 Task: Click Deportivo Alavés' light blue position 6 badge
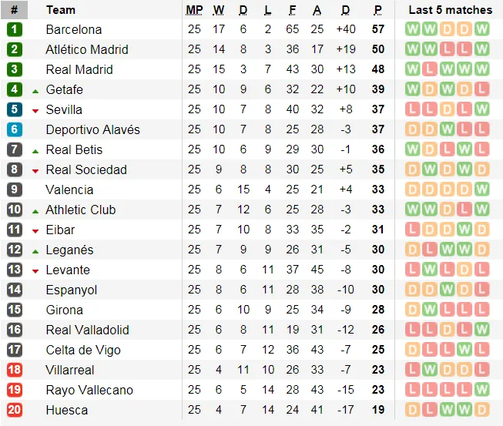coord(15,129)
